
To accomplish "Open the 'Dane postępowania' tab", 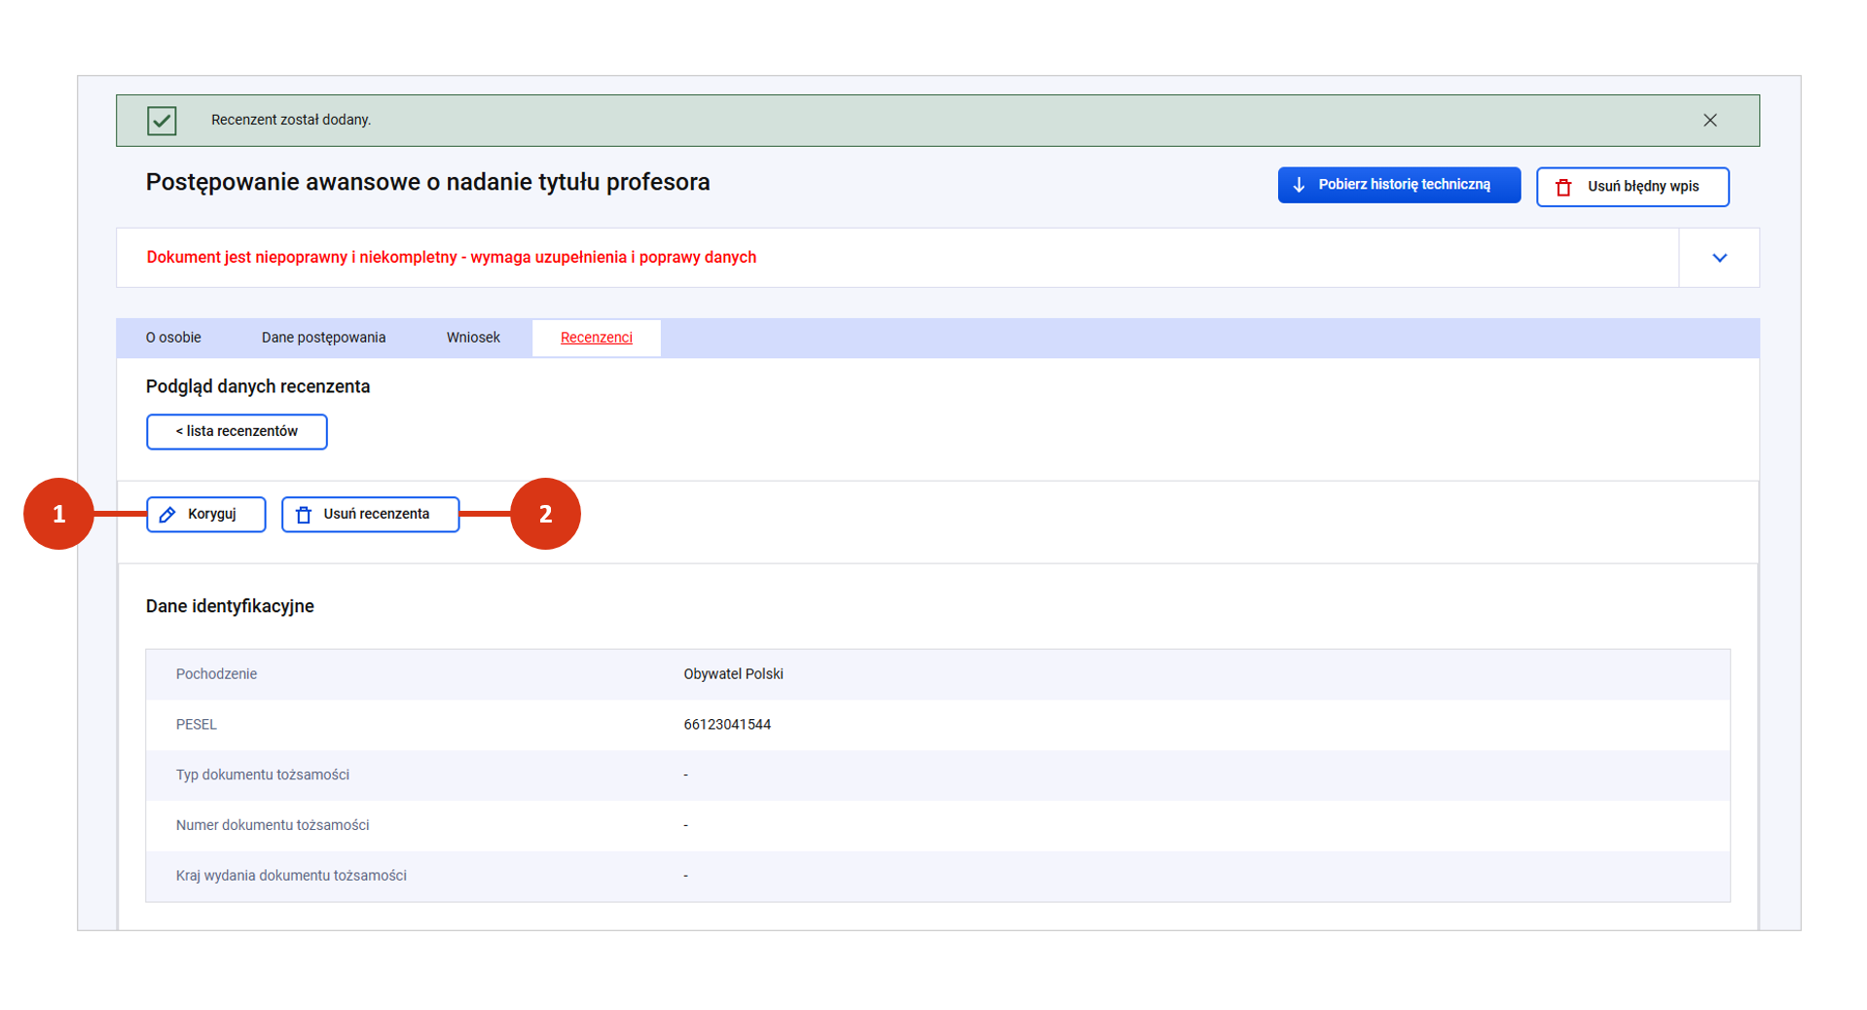I will point(323,338).
